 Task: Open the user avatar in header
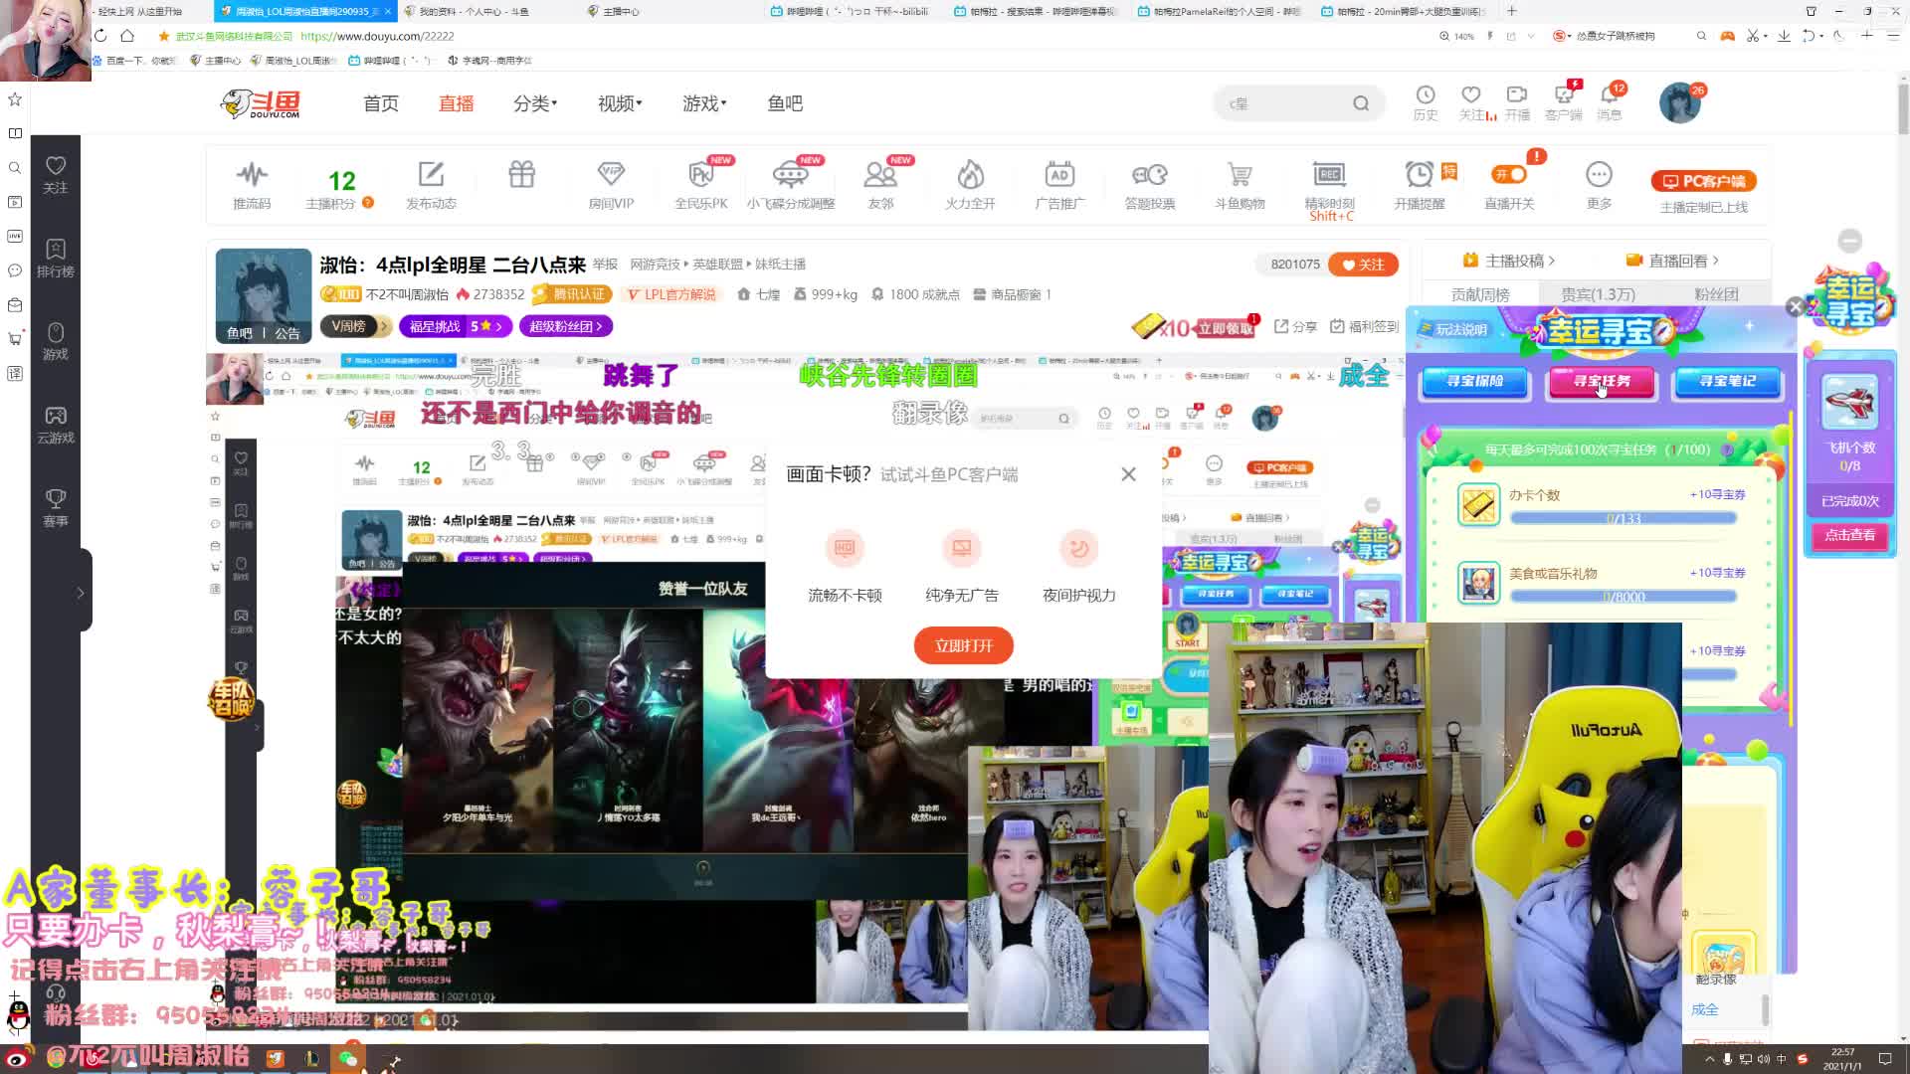click(x=1680, y=102)
